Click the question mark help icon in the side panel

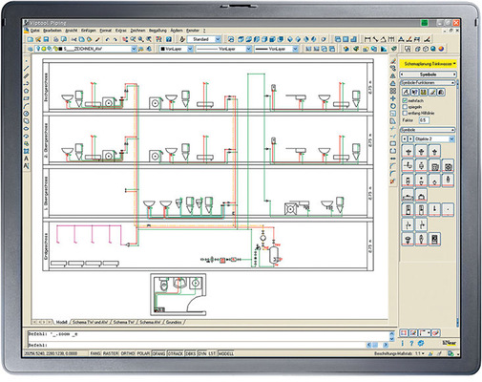(411, 343)
